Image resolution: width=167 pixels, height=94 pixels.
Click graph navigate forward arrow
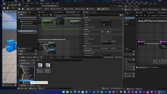(47, 15)
